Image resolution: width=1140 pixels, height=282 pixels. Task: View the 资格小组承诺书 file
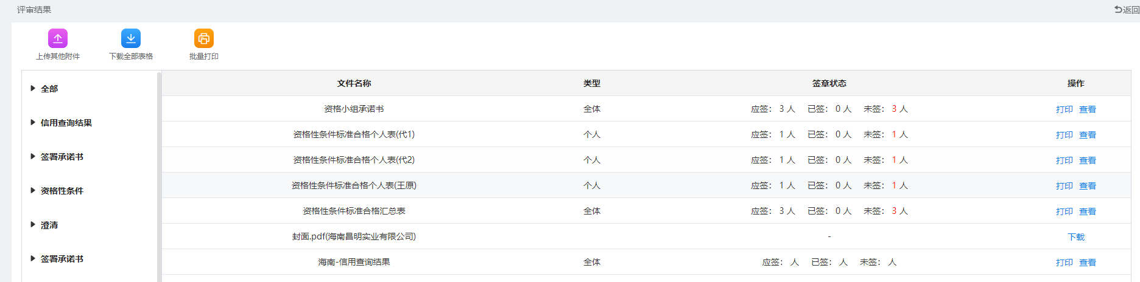click(x=1088, y=109)
